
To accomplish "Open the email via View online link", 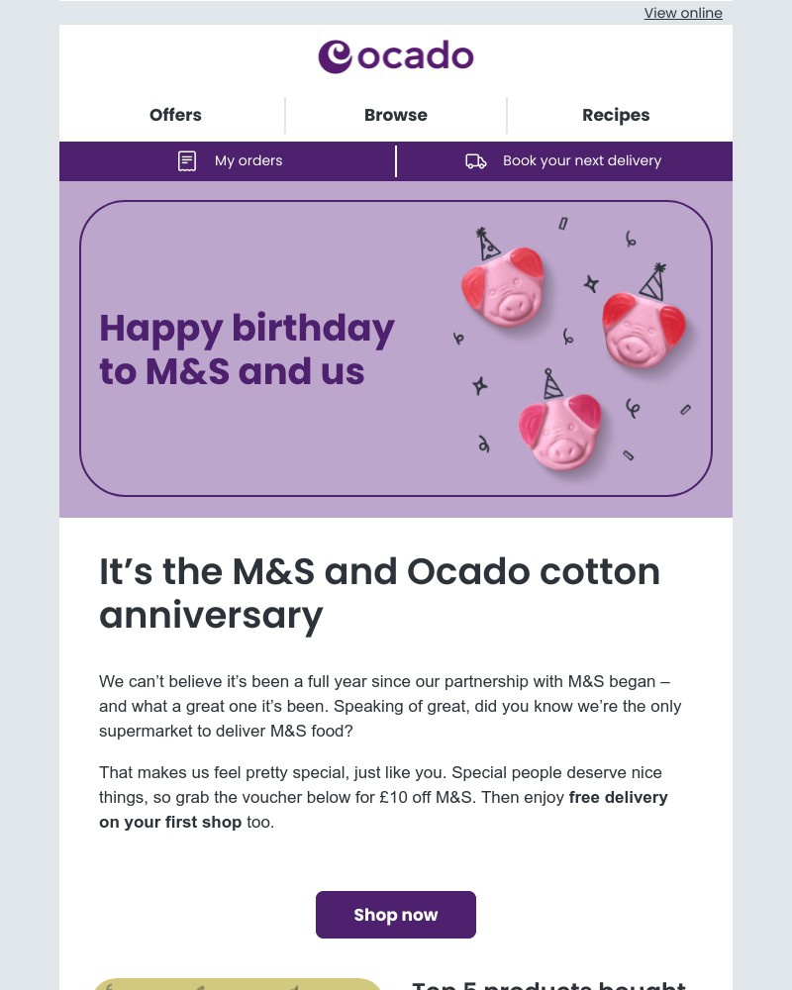I will pos(683,13).
